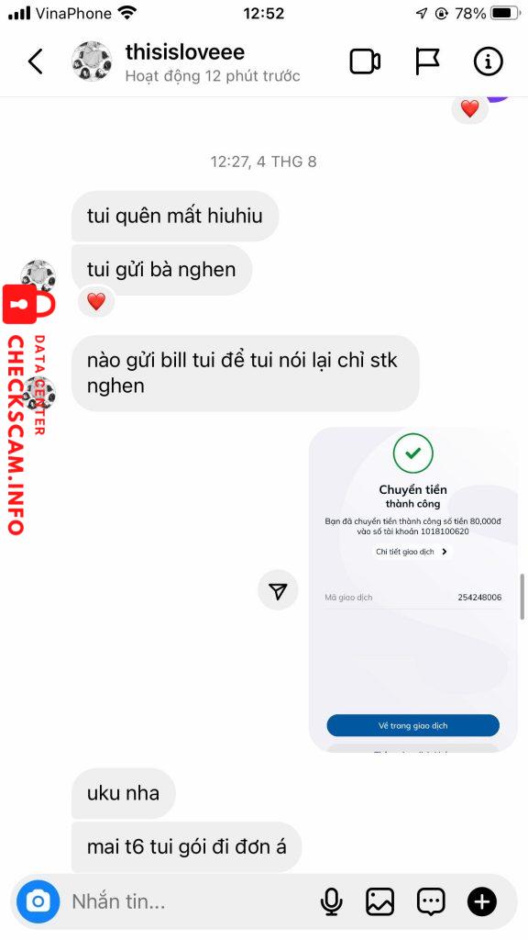
Task: Open the conversation info icon
Action: pyautogui.click(x=488, y=62)
